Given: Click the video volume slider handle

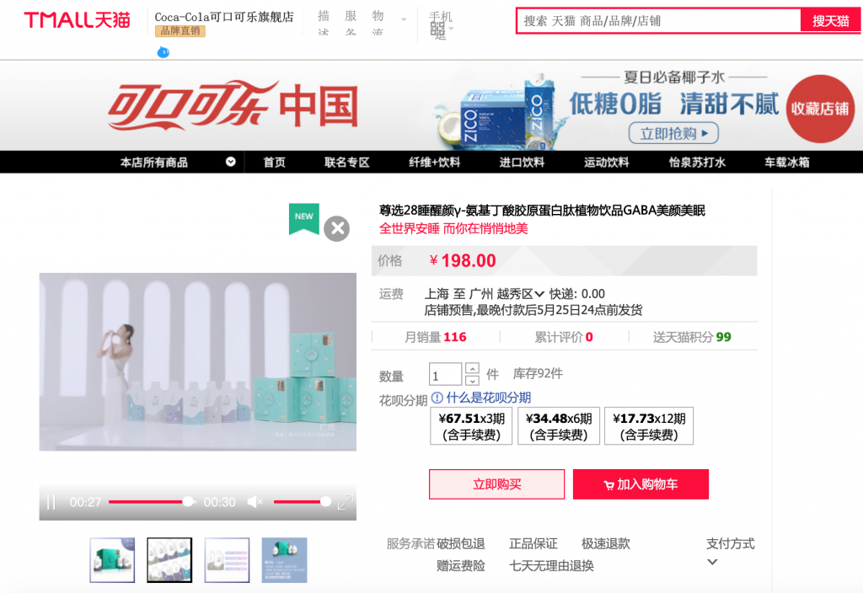Looking at the screenshot, I should (326, 501).
